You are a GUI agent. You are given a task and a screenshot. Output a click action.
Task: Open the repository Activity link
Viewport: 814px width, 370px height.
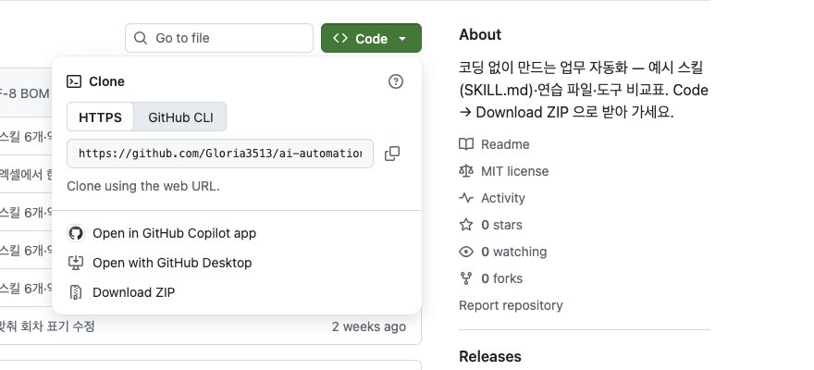(x=503, y=198)
